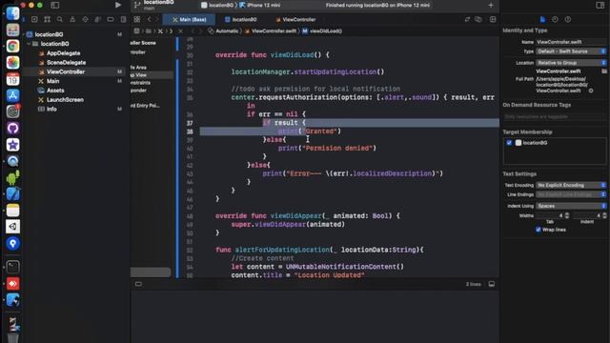This screenshot has width=610, height=343.
Task: Open Line Endings dropdown
Action: click(571, 194)
